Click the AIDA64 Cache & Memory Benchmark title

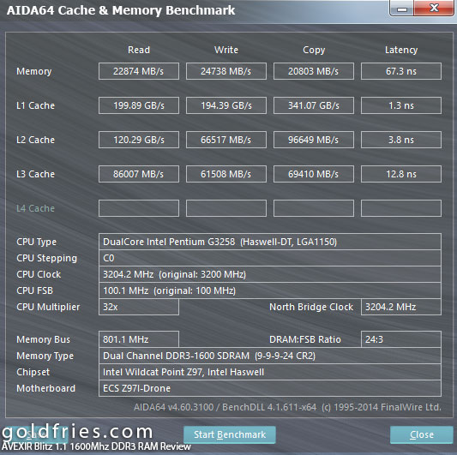(x=121, y=10)
